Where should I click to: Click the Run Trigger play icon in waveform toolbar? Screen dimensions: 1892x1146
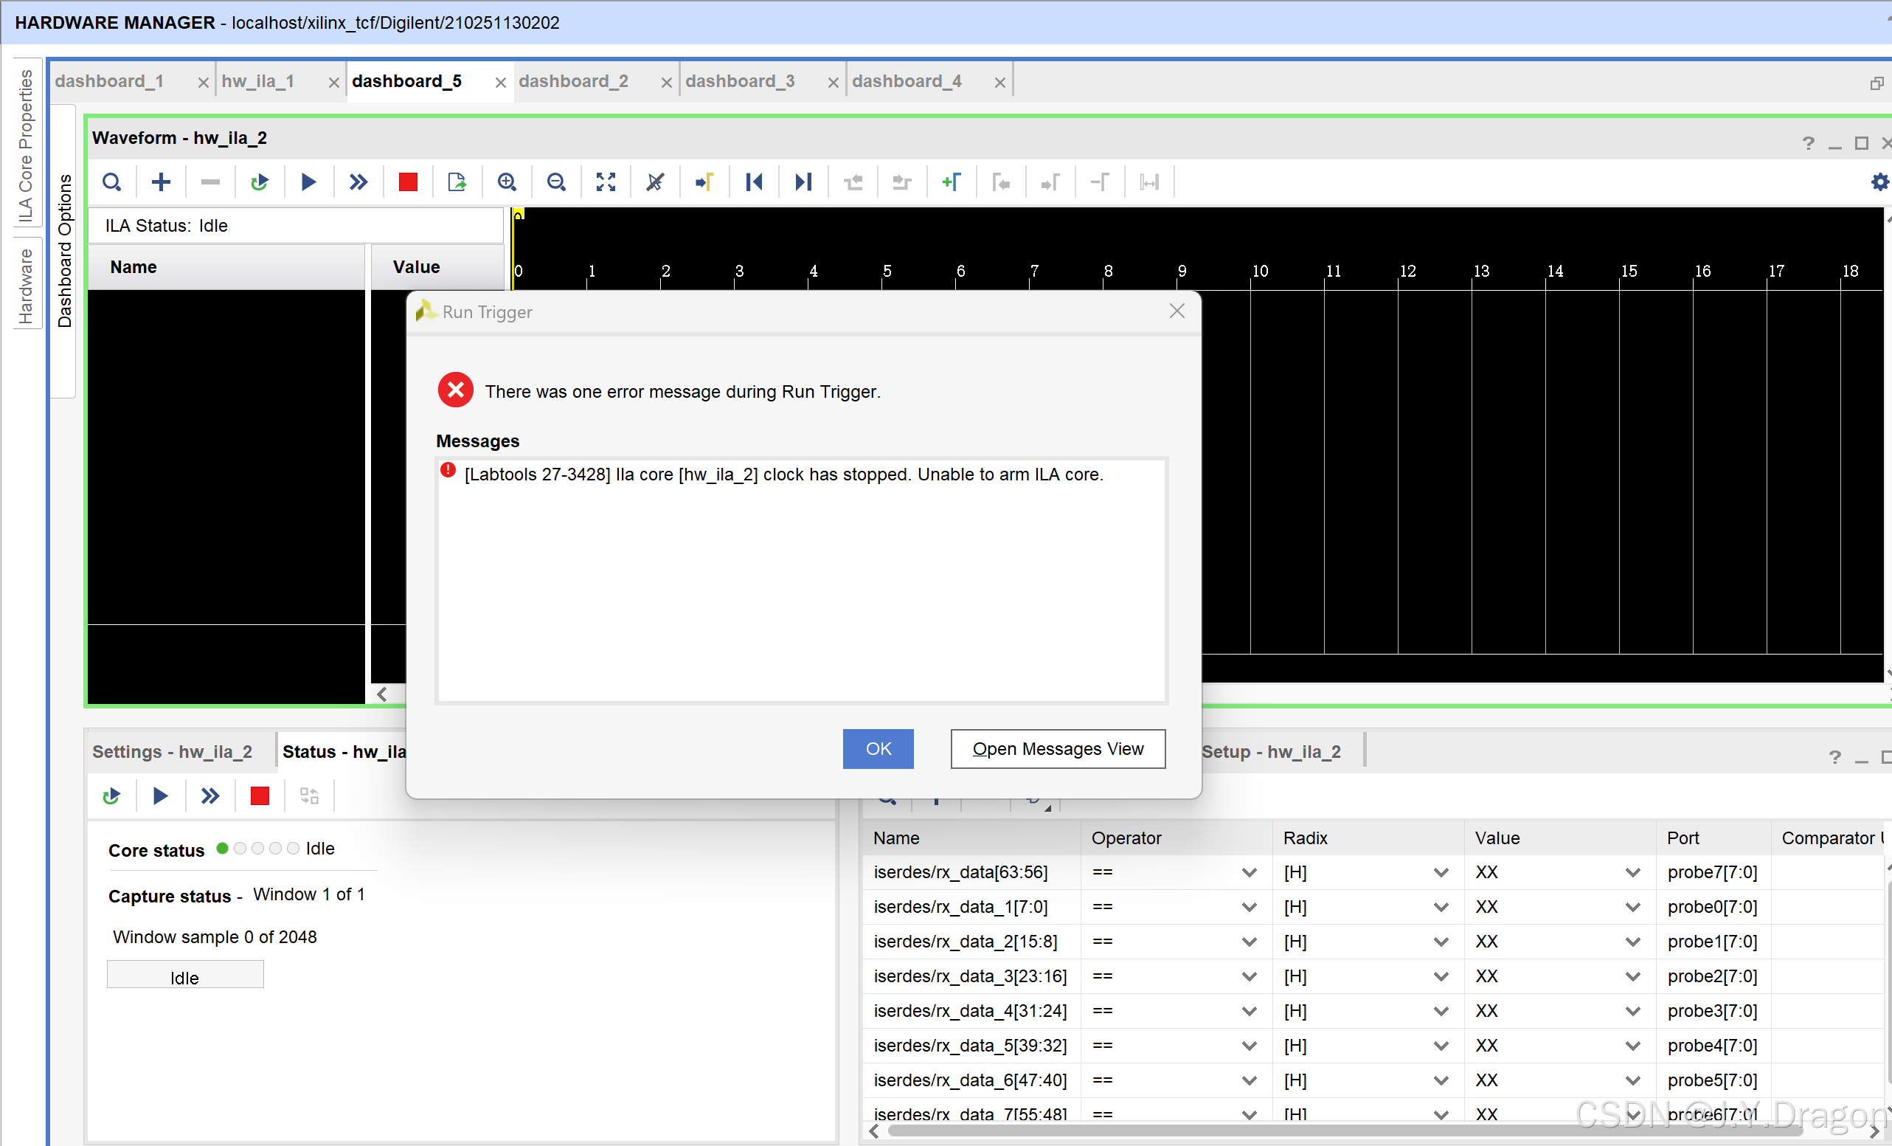point(308,182)
